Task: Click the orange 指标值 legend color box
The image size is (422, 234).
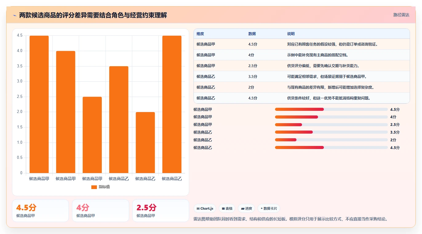Action: [x=94, y=187]
